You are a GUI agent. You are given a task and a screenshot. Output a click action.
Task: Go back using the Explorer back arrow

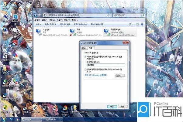click(x=36, y=15)
